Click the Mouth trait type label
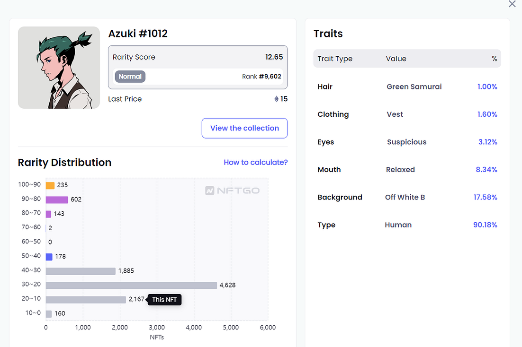 pos(329,170)
